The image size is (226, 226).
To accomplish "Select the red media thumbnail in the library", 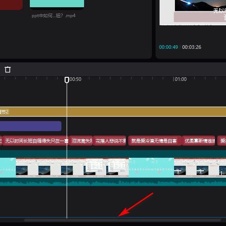I will (11, 5).
